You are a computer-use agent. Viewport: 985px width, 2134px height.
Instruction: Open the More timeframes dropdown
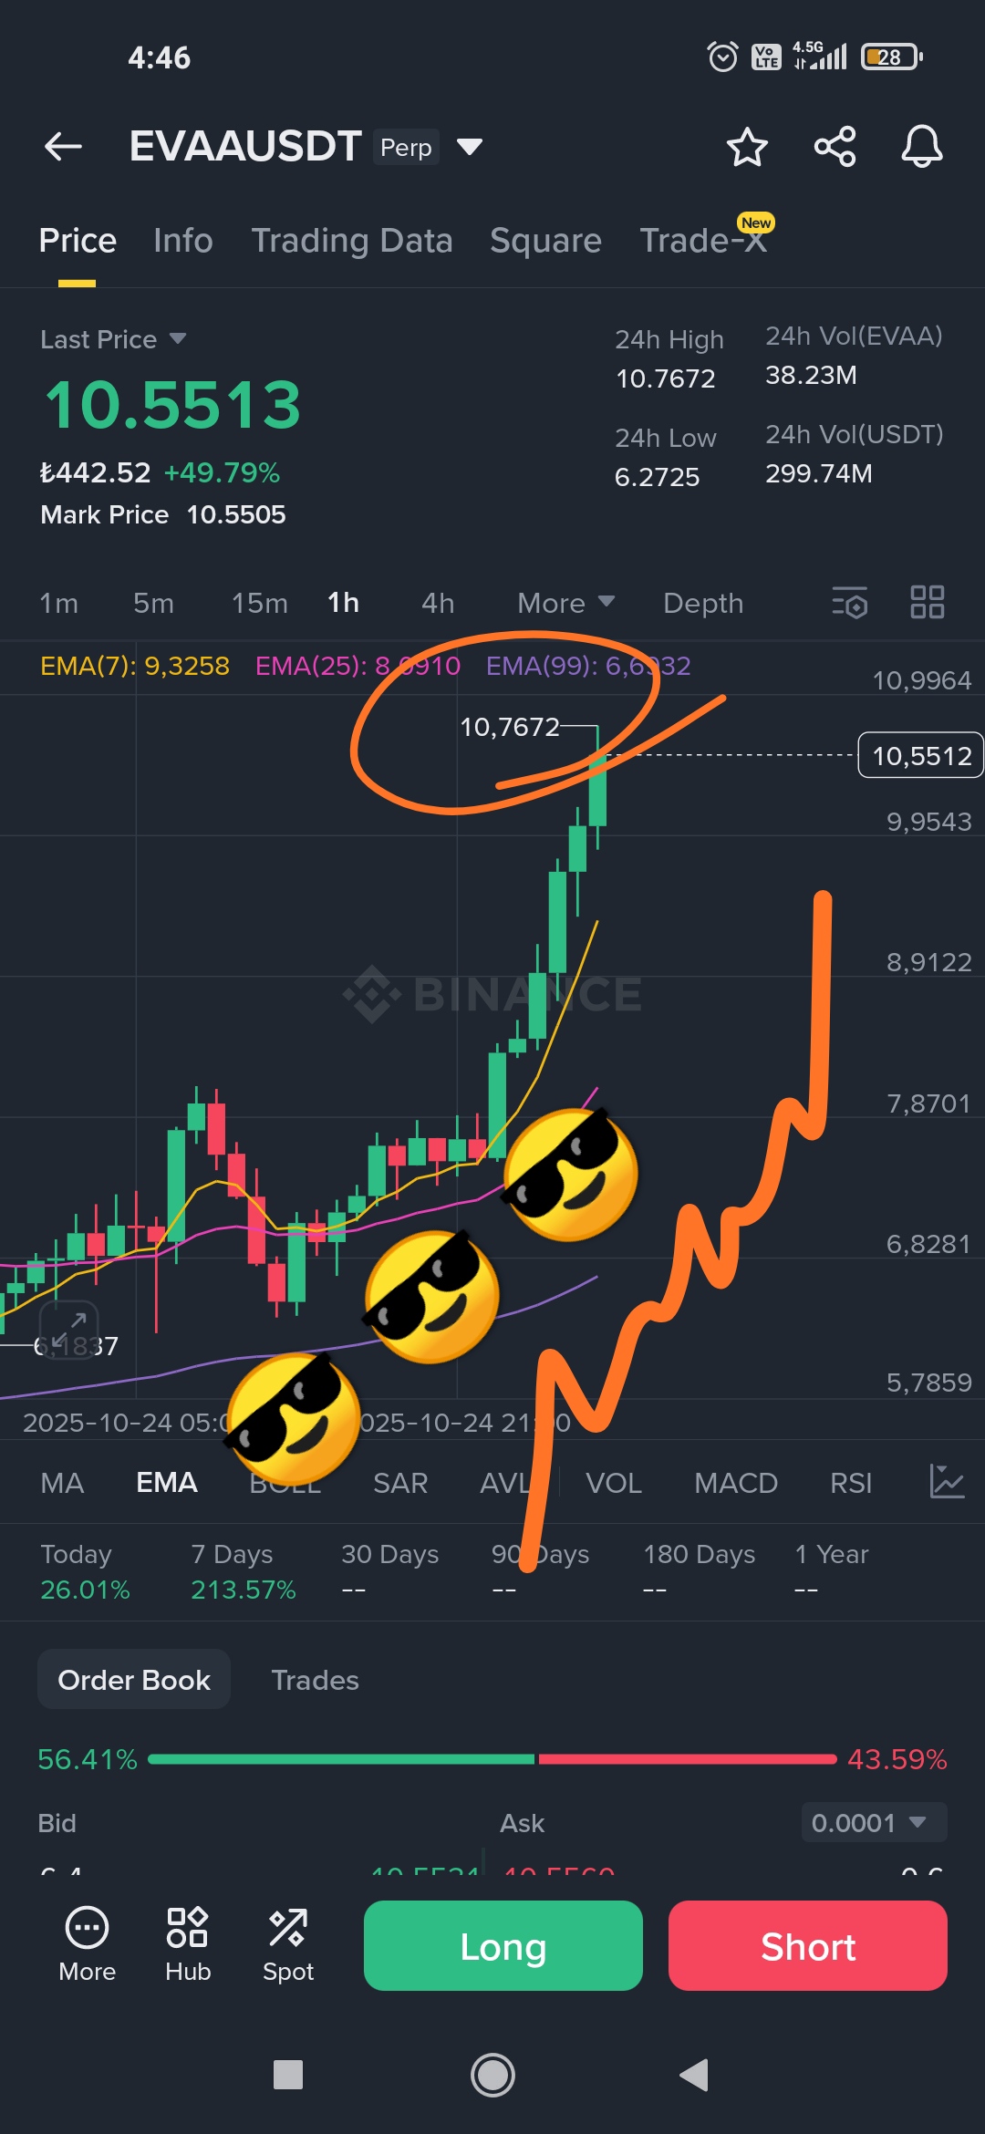[565, 603]
